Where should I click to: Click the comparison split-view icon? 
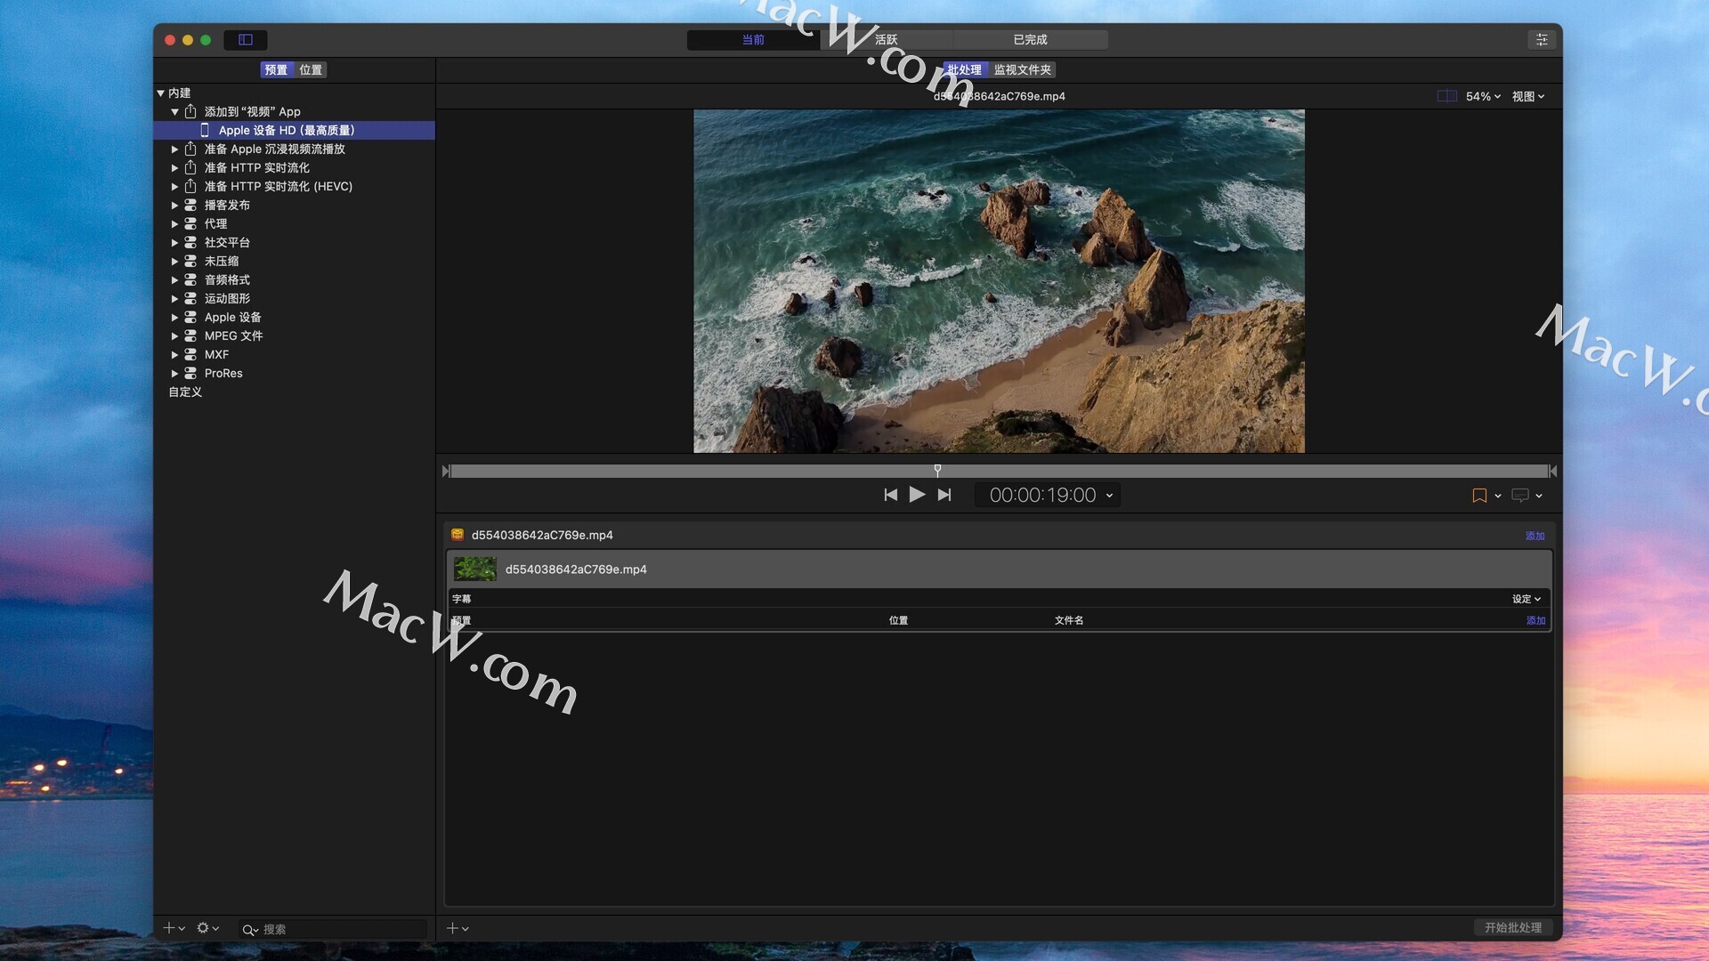click(1446, 96)
